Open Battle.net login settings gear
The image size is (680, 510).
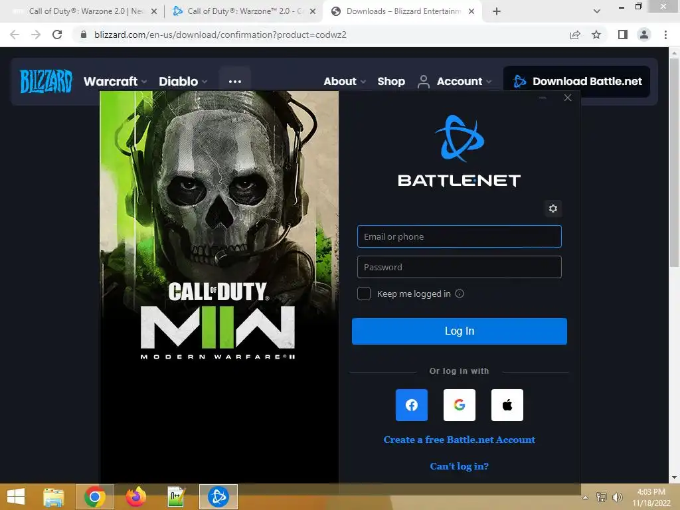[553, 209]
